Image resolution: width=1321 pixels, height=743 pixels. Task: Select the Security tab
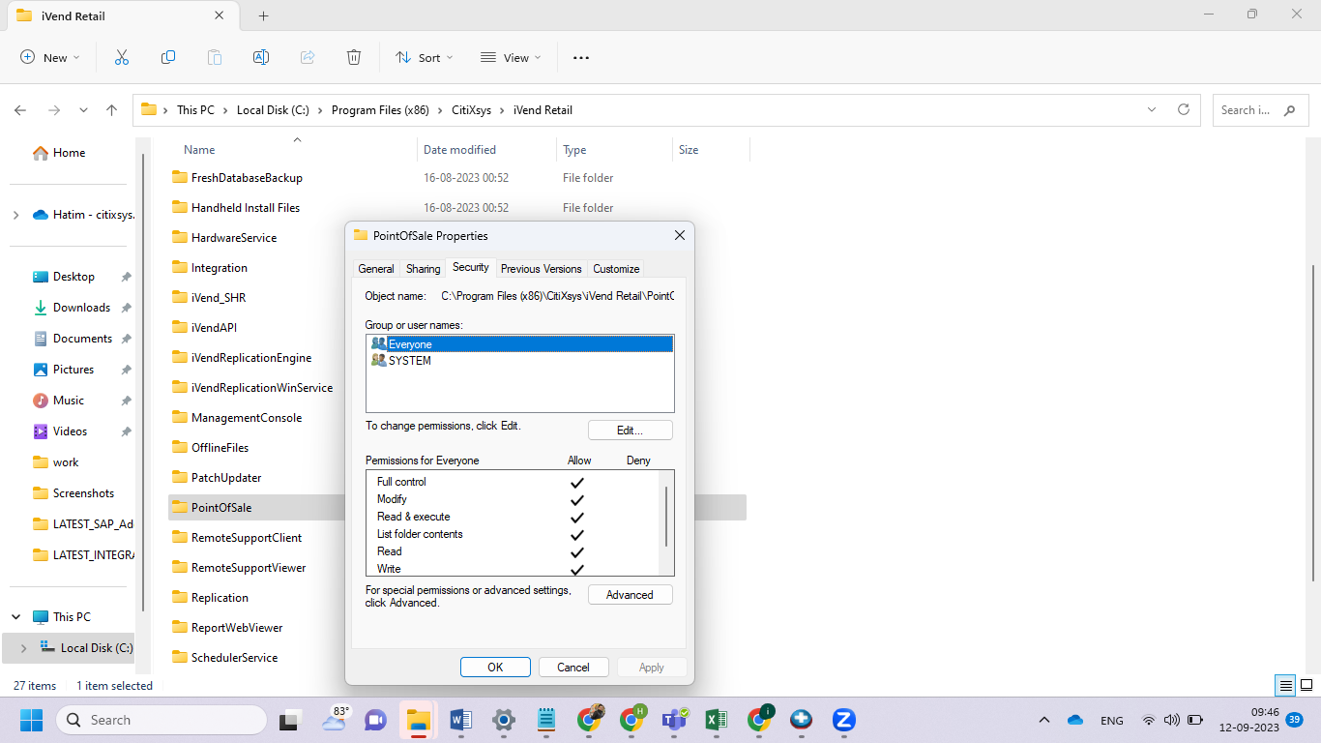(471, 267)
